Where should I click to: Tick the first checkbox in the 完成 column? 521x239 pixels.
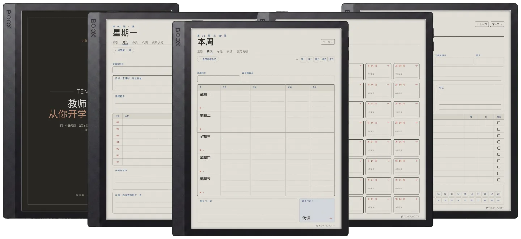(x=499, y=123)
